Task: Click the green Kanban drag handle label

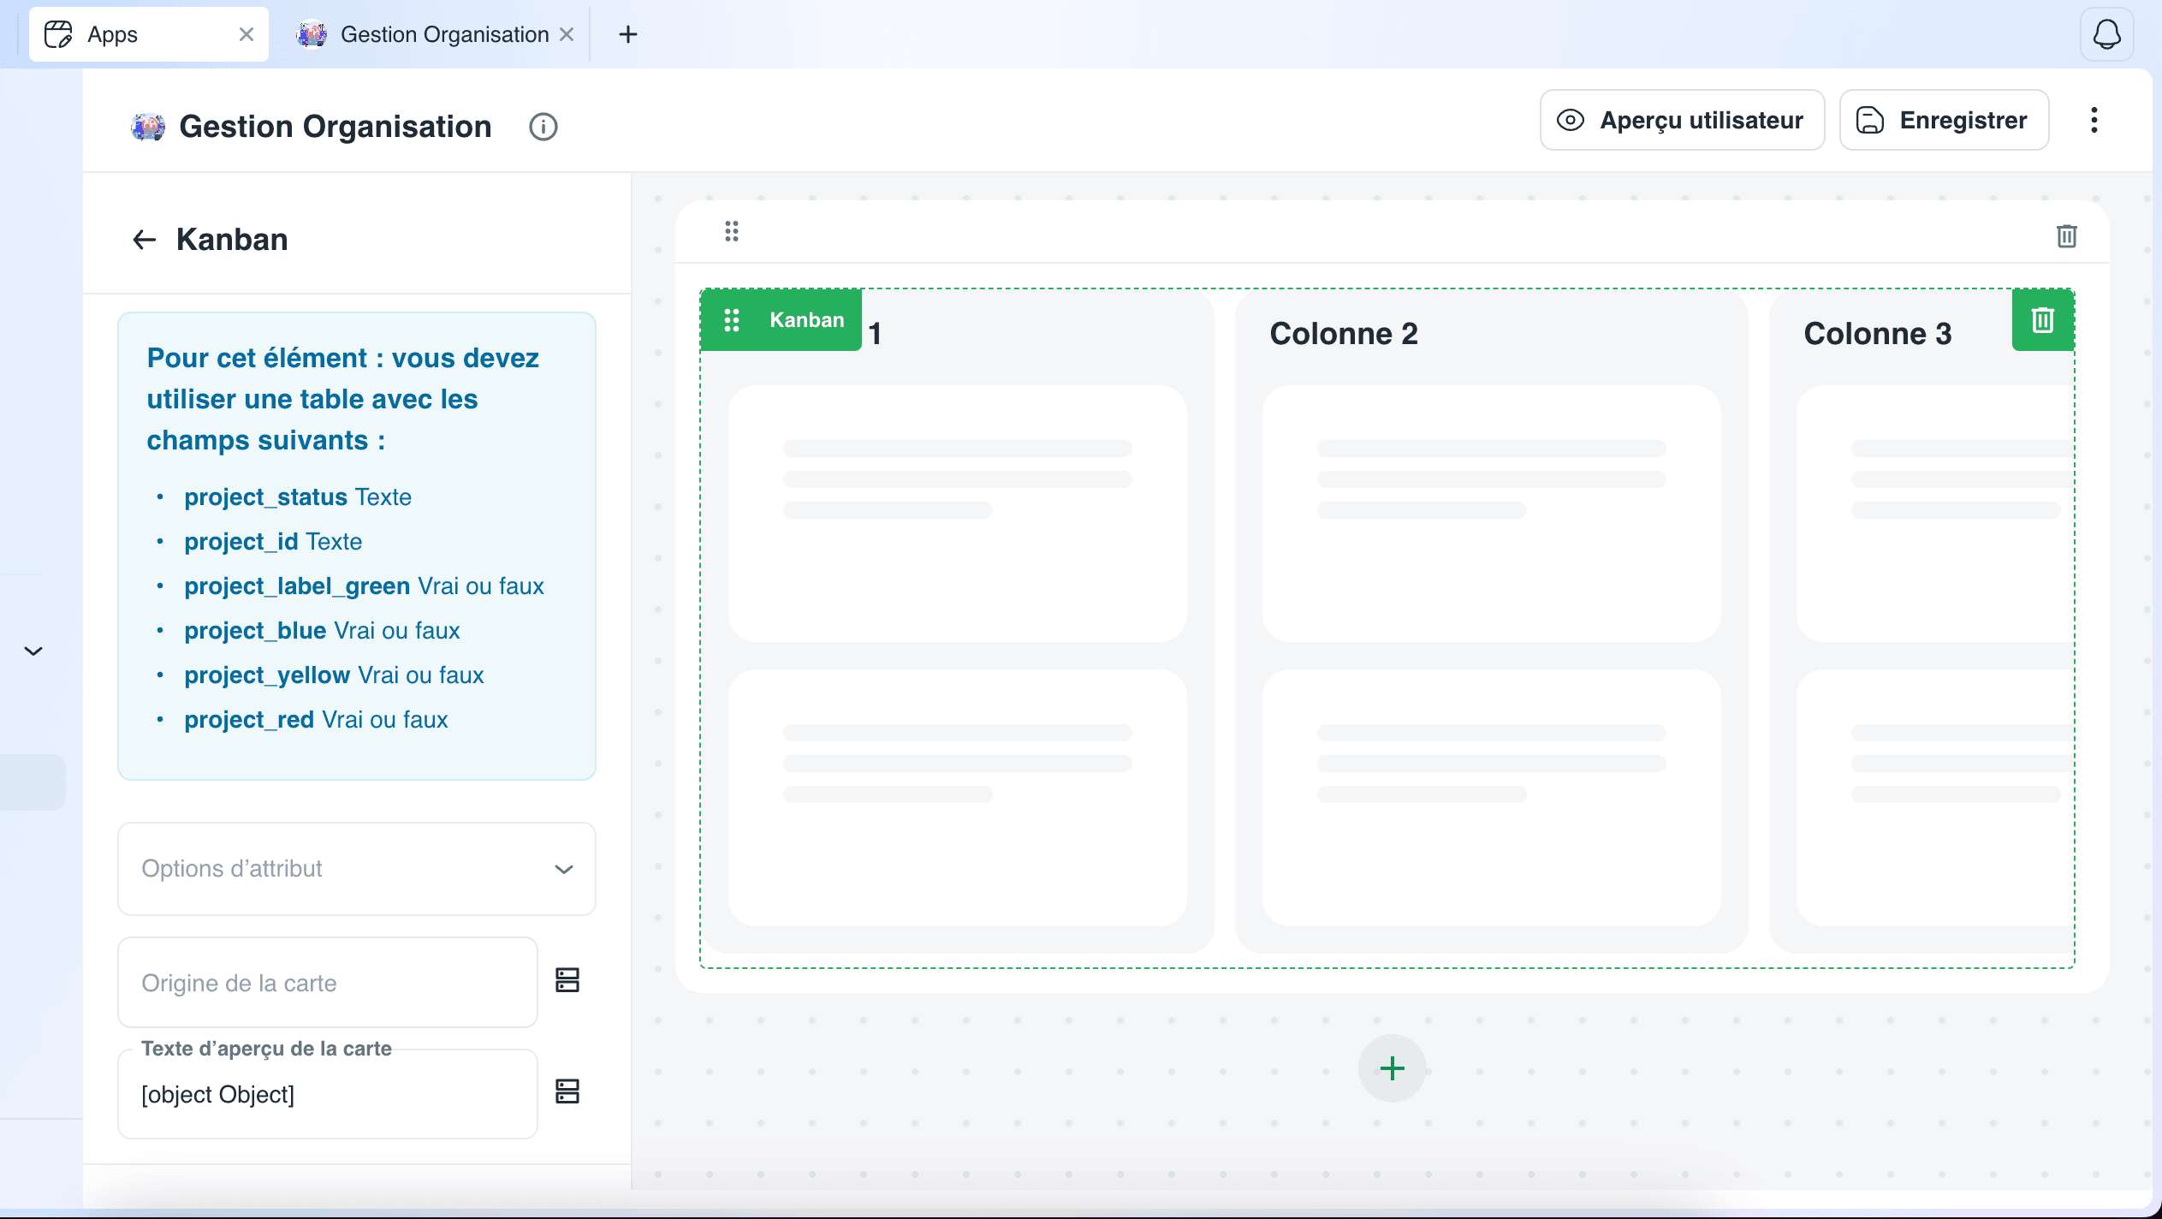Action: click(x=781, y=320)
